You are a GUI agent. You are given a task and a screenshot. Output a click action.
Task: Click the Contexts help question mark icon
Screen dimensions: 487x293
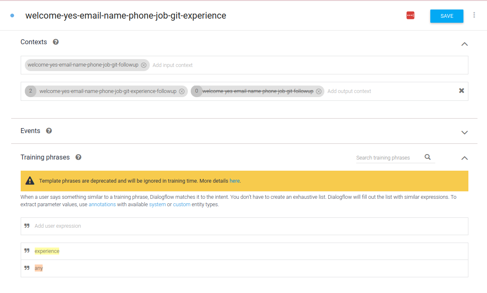56,42
